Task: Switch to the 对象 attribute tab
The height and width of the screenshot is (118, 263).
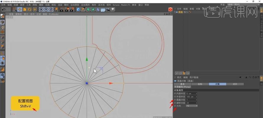Action: (x=217, y=84)
